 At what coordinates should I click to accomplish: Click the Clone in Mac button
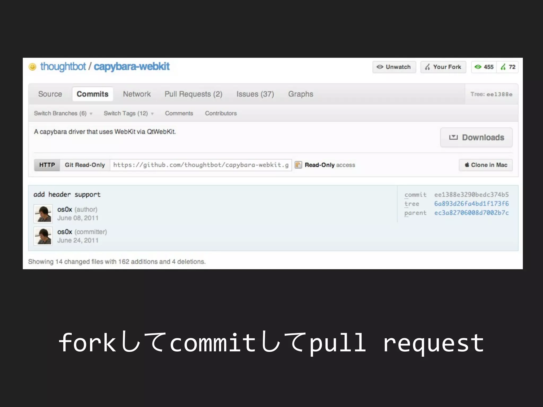coord(486,165)
